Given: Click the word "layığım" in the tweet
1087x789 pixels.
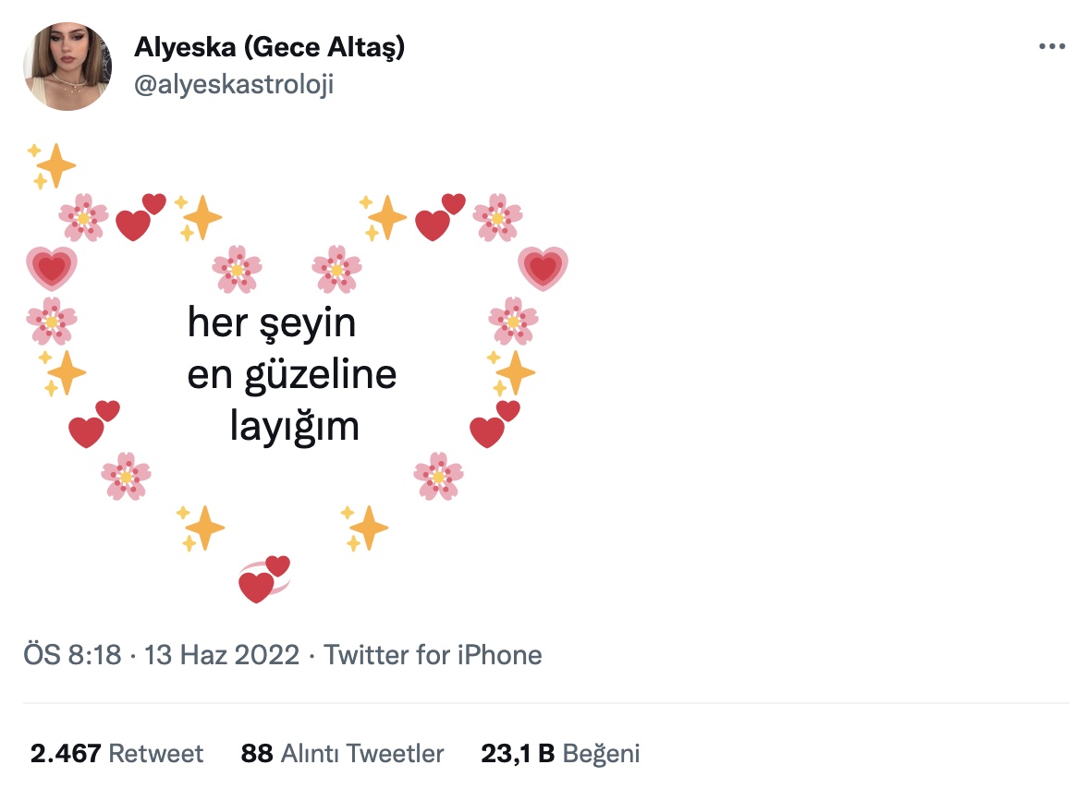Looking at the screenshot, I should (293, 427).
